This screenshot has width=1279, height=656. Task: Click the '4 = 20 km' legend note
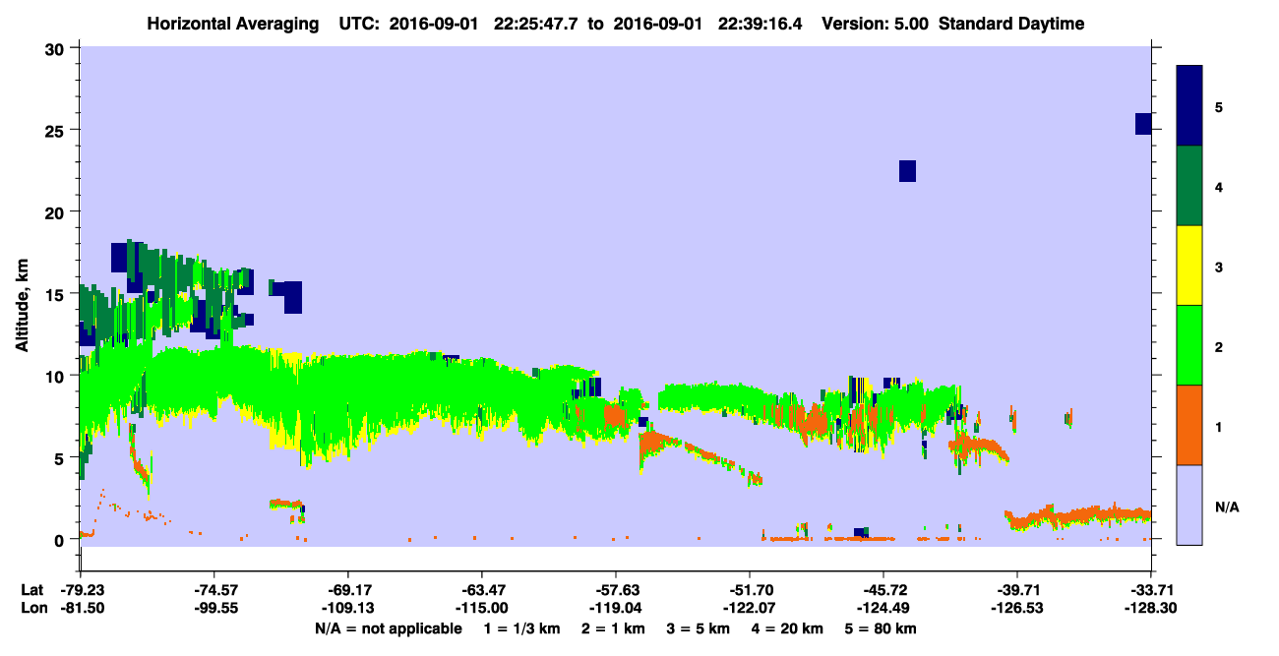click(x=787, y=628)
